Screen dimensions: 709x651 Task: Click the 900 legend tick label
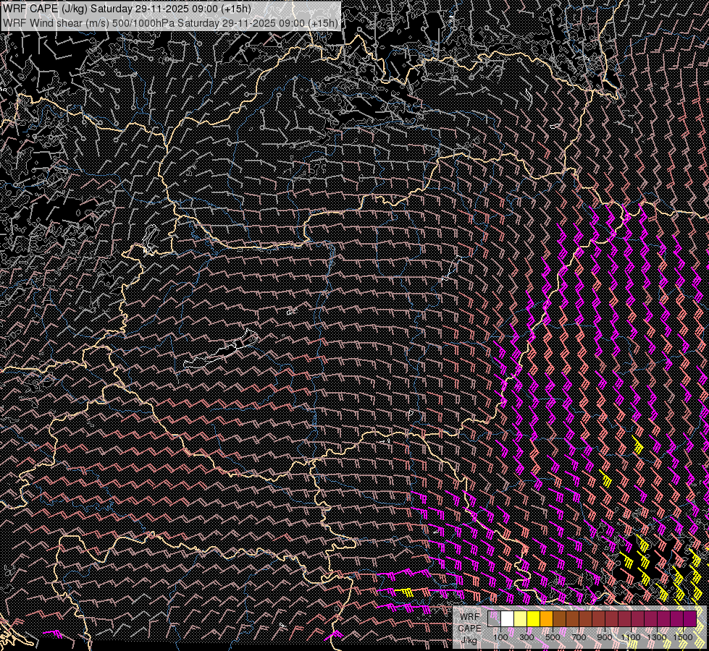pos(605,637)
